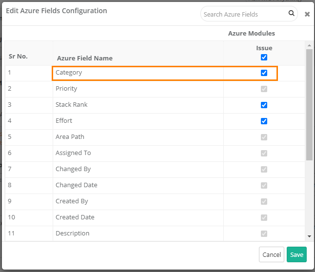Click the Issue column header label
The height and width of the screenshot is (272, 315).
pyautogui.click(x=264, y=48)
